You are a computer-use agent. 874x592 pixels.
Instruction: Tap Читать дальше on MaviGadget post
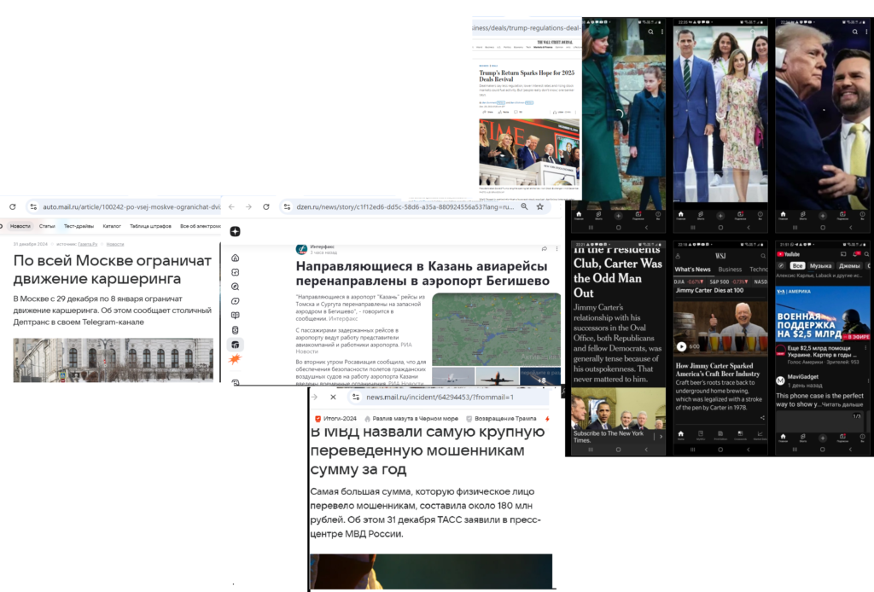844,404
